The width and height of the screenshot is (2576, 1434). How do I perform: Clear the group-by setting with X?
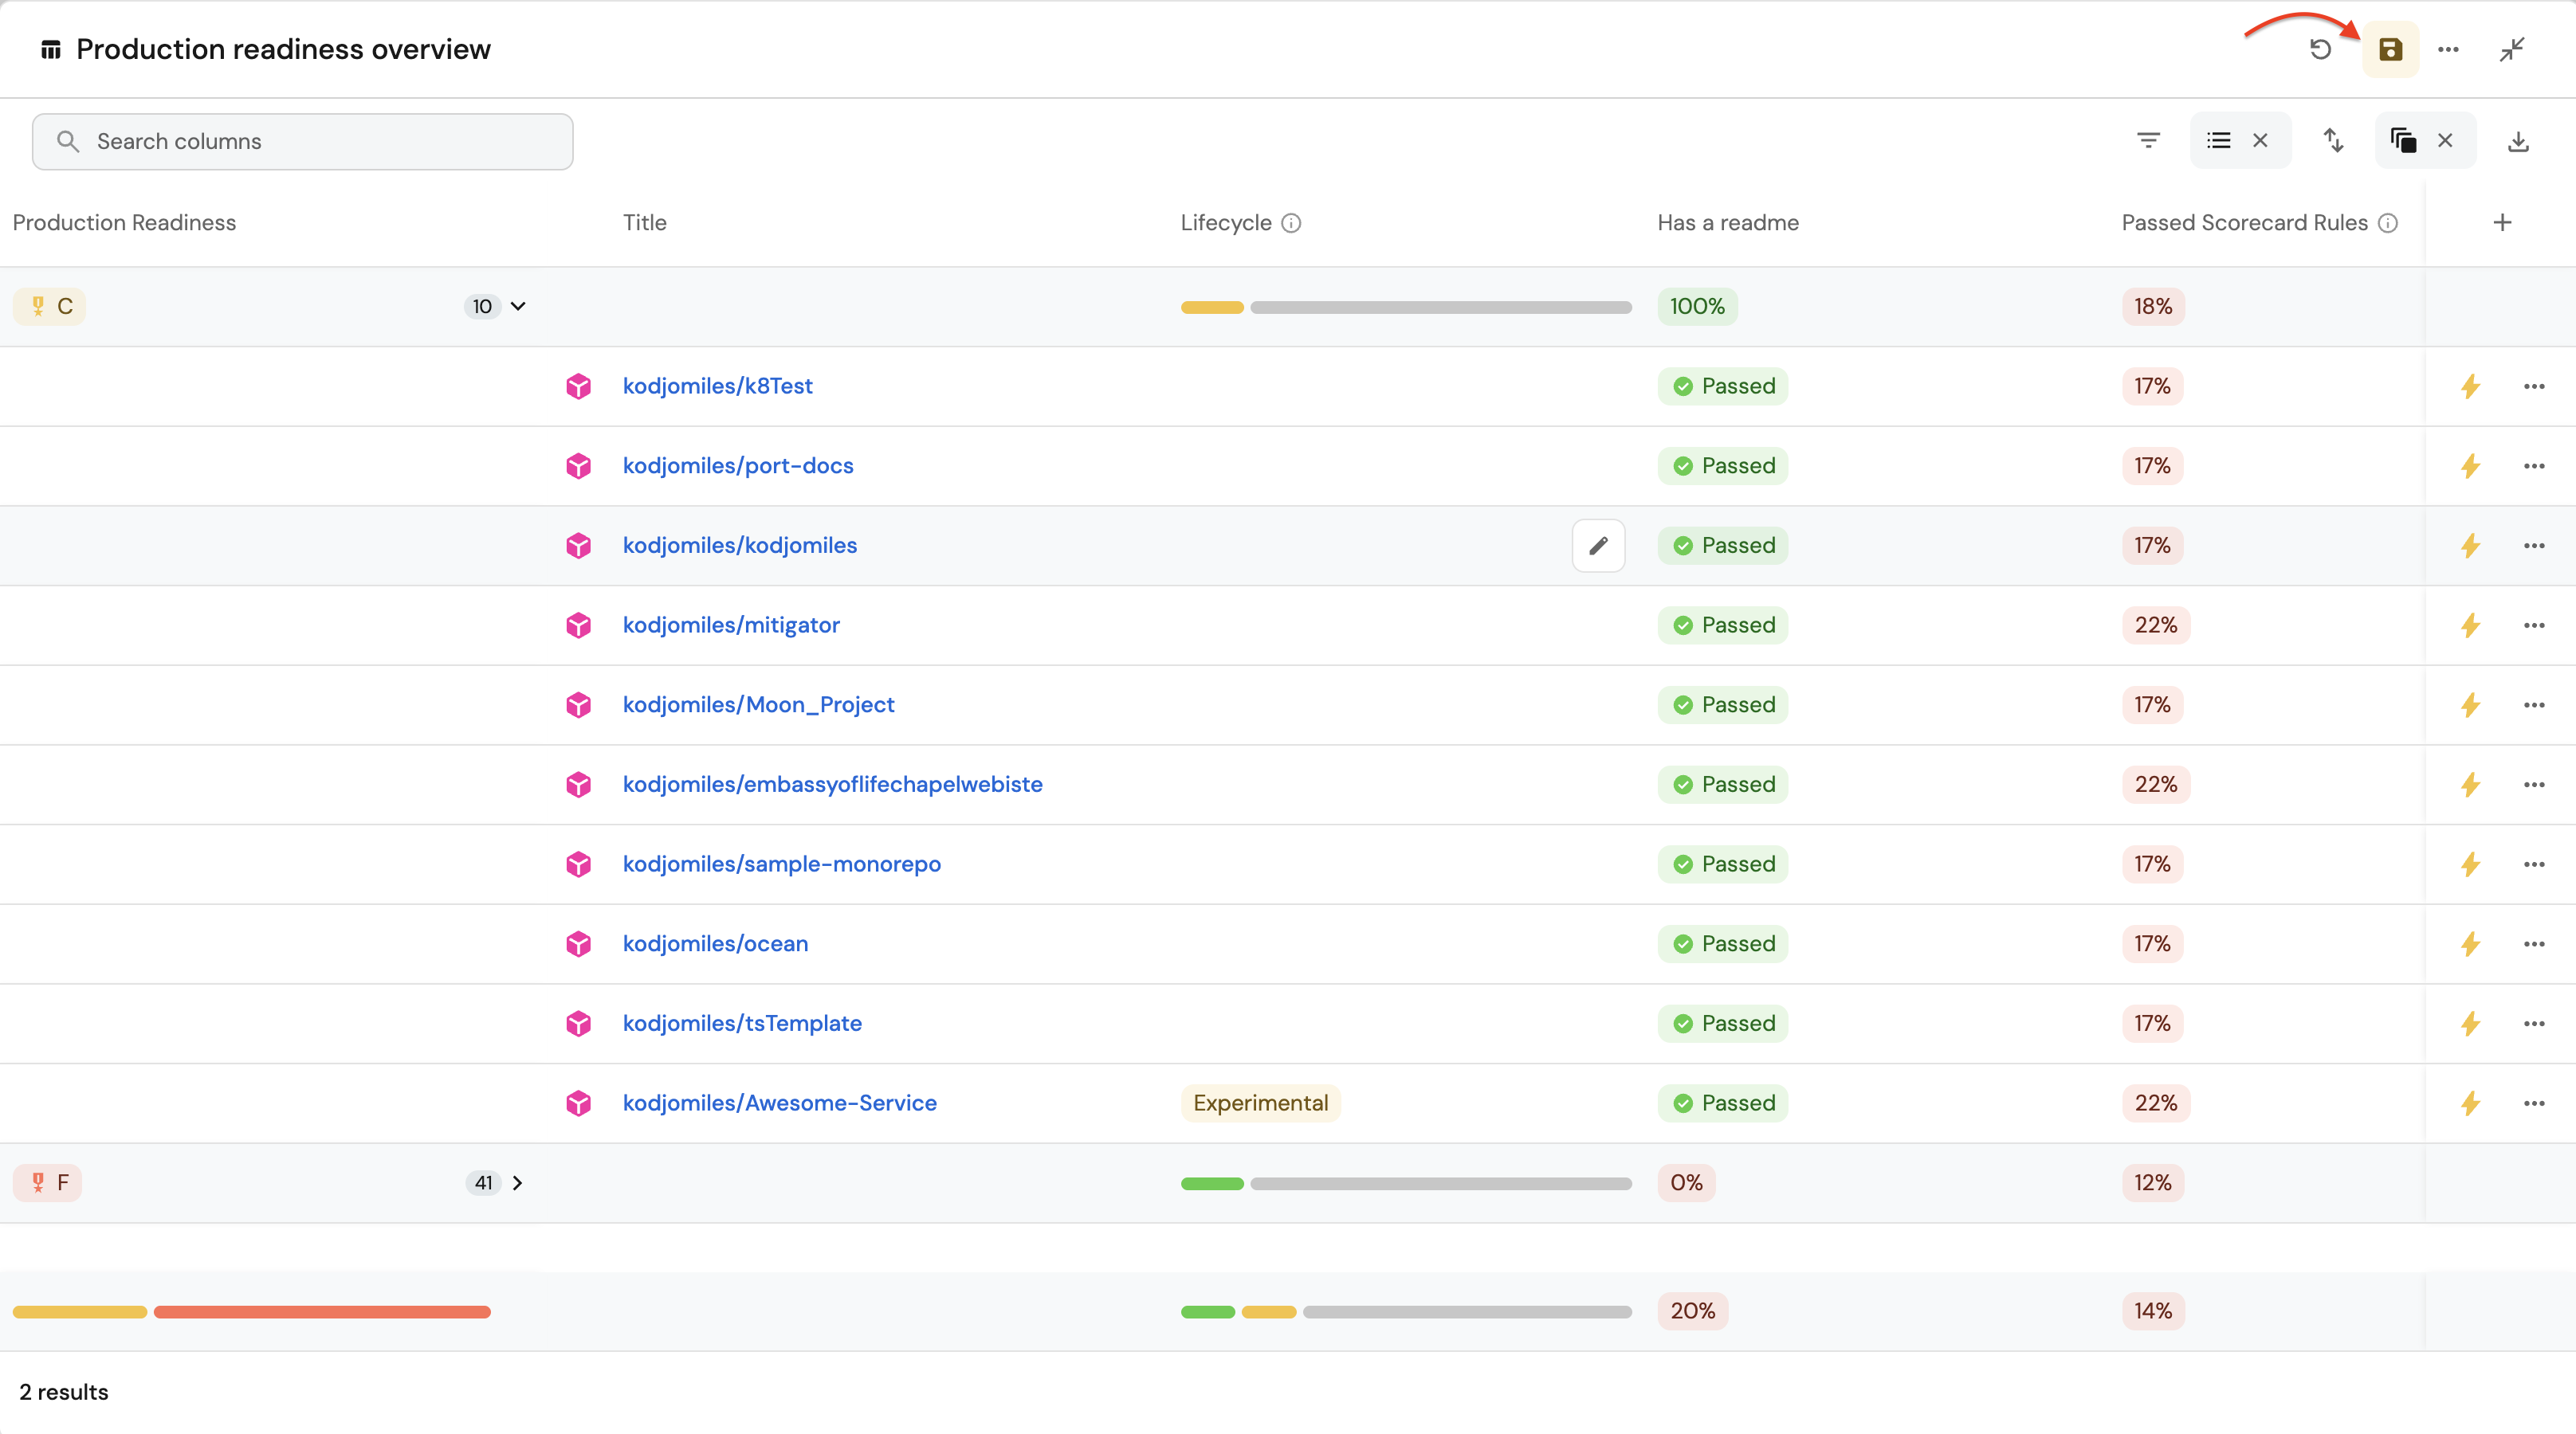pos(2260,141)
